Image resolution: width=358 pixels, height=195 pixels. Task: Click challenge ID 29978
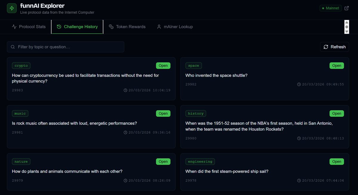(191, 180)
